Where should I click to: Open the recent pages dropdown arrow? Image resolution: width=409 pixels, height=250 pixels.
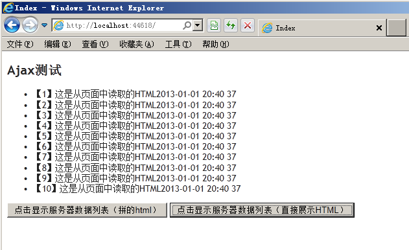pos(44,25)
